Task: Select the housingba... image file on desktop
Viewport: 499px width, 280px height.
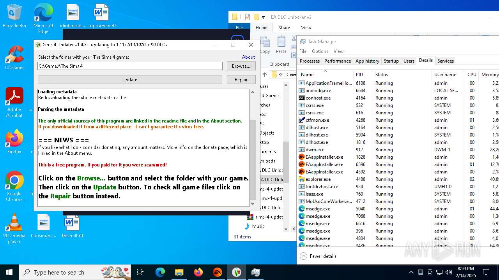Action: coord(44,226)
